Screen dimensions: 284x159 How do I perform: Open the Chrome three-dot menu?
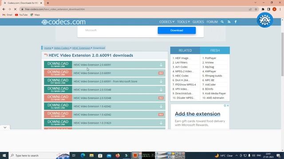tap(280, 9)
